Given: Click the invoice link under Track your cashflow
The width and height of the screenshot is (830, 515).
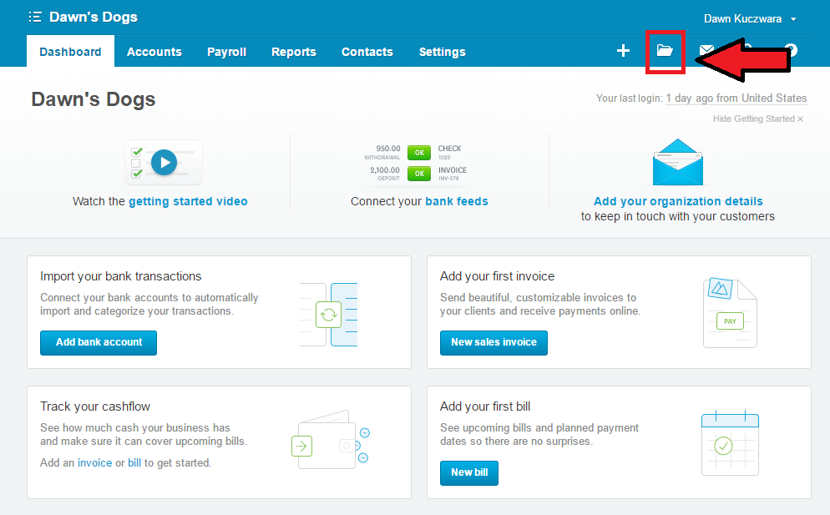Looking at the screenshot, I should [x=94, y=462].
